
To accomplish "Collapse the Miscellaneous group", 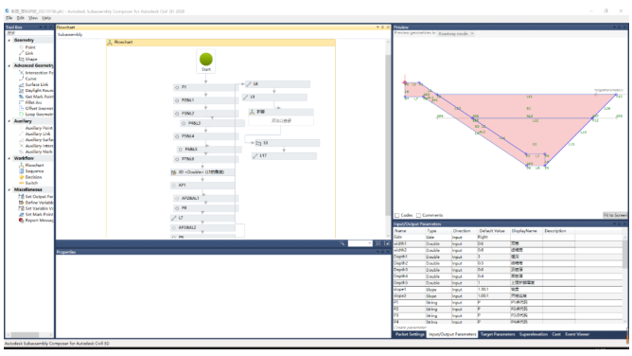I will (x=9, y=189).
